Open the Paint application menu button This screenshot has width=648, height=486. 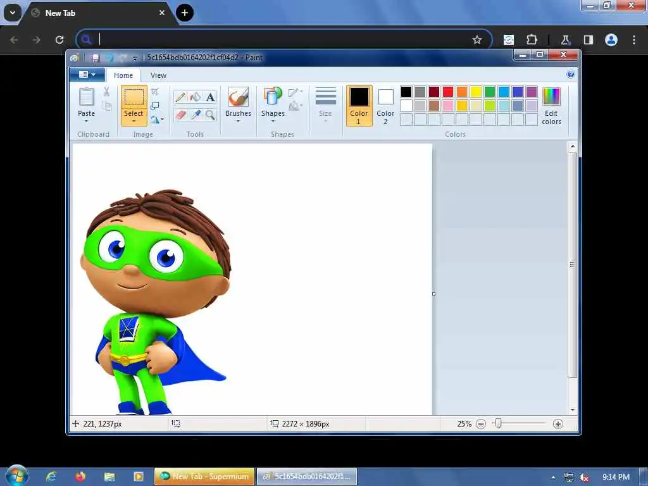click(87, 75)
